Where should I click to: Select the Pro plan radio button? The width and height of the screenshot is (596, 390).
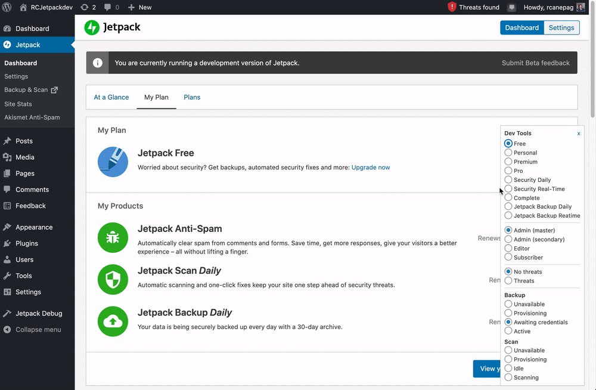[x=508, y=171]
